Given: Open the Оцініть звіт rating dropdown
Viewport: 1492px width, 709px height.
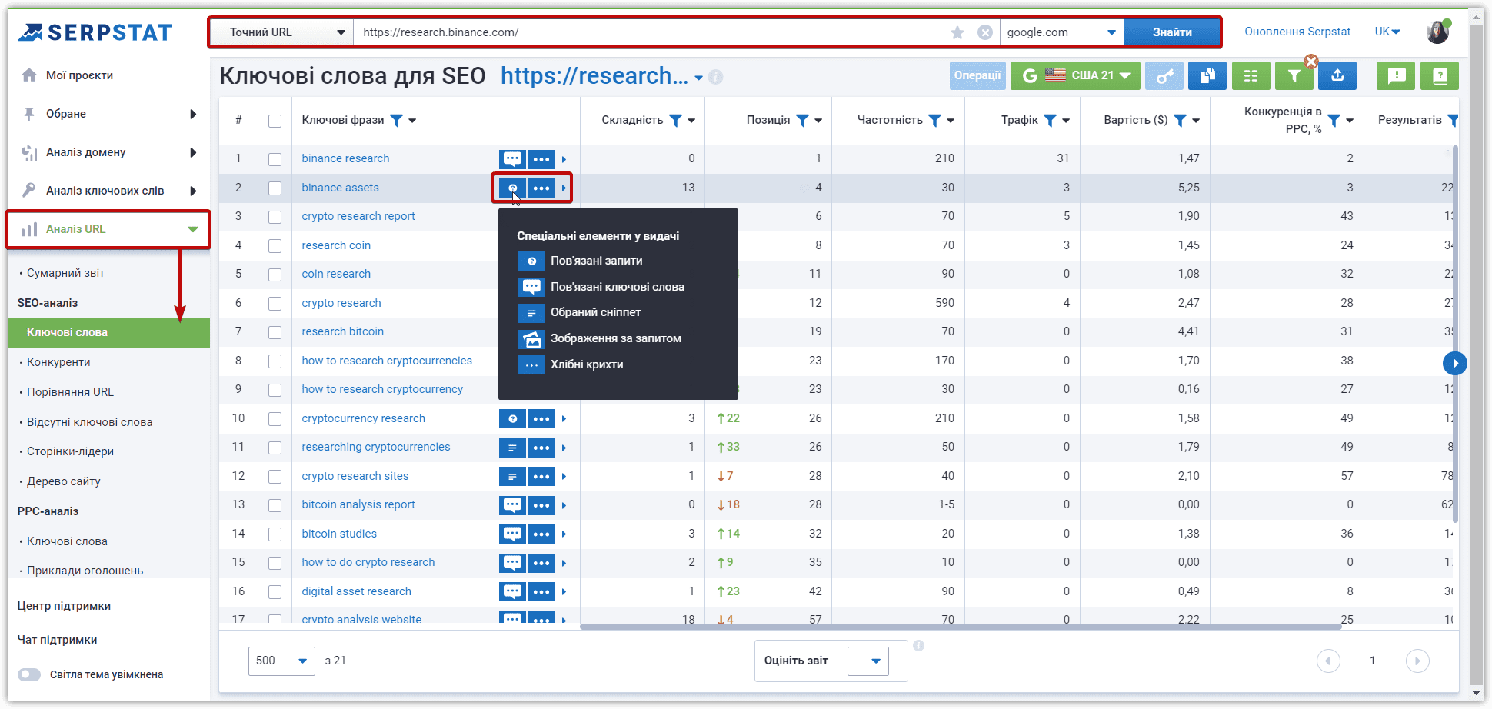Looking at the screenshot, I should [868, 661].
